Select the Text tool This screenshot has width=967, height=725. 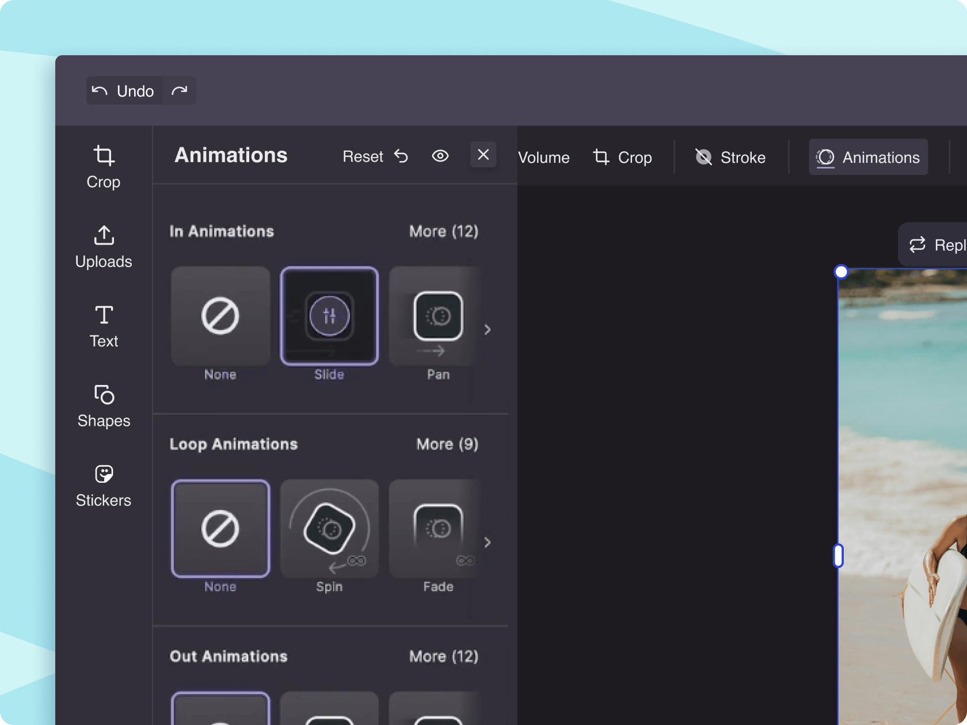pyautogui.click(x=104, y=326)
